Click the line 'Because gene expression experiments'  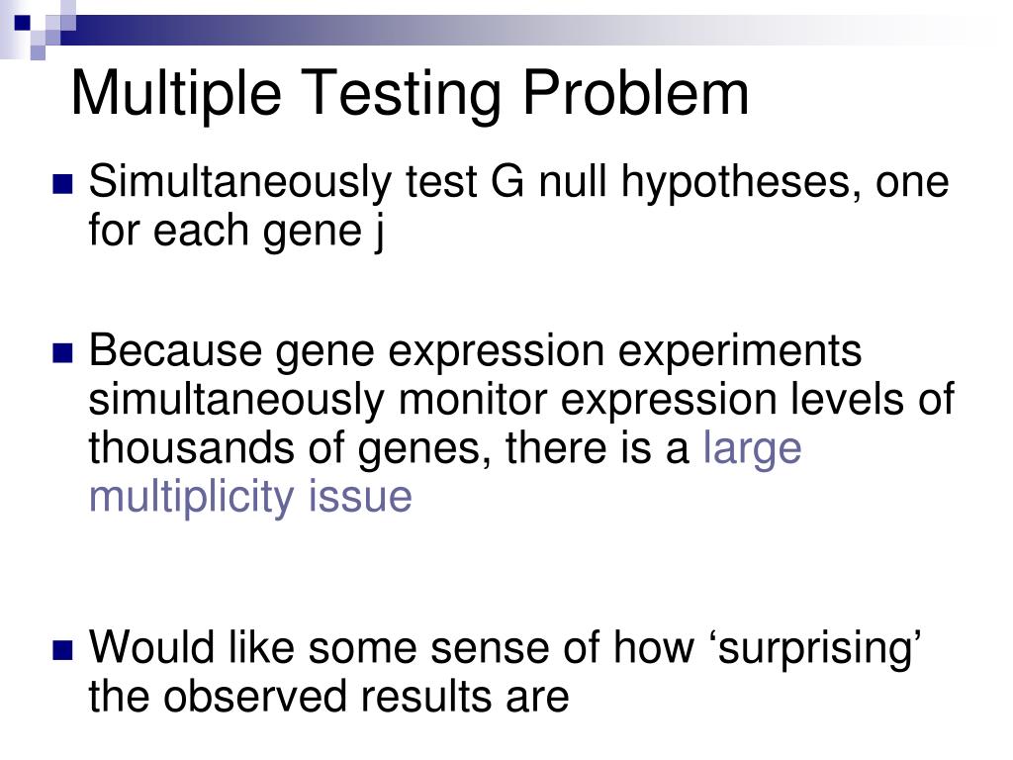[x=475, y=351]
